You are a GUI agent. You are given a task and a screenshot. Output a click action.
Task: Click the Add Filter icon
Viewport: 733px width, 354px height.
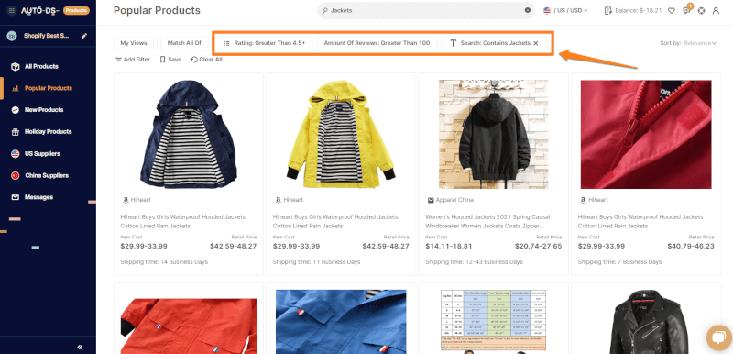click(118, 60)
